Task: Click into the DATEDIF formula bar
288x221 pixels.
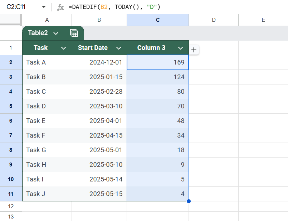Action: 176,7
